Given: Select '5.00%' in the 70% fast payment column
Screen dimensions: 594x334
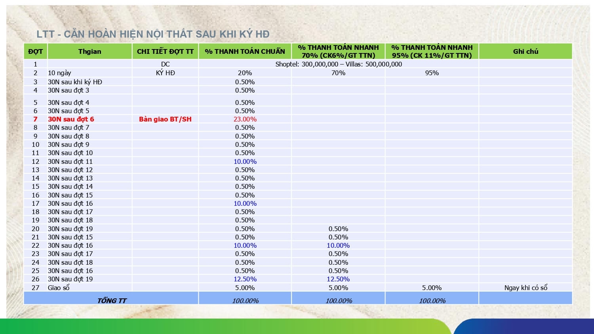Looking at the screenshot, I should click(338, 288).
